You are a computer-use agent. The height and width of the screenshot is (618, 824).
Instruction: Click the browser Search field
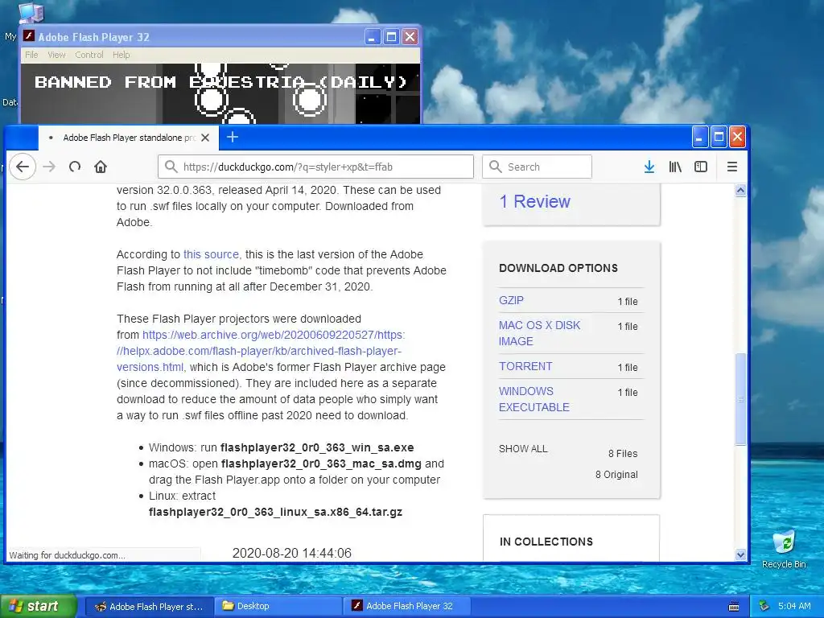point(537,167)
